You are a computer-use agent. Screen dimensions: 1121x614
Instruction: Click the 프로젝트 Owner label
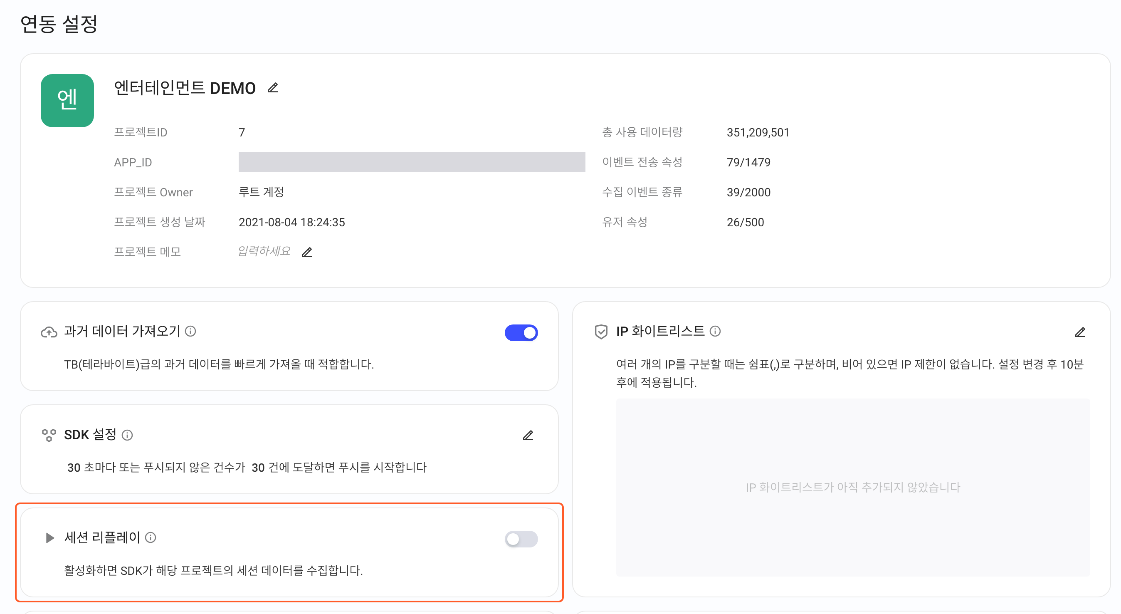pyautogui.click(x=153, y=192)
